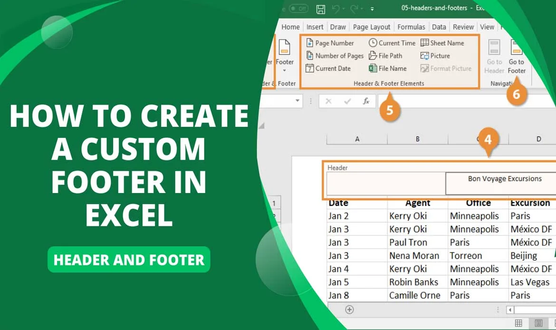
Task: Insert the File Path element
Action: tap(385, 56)
